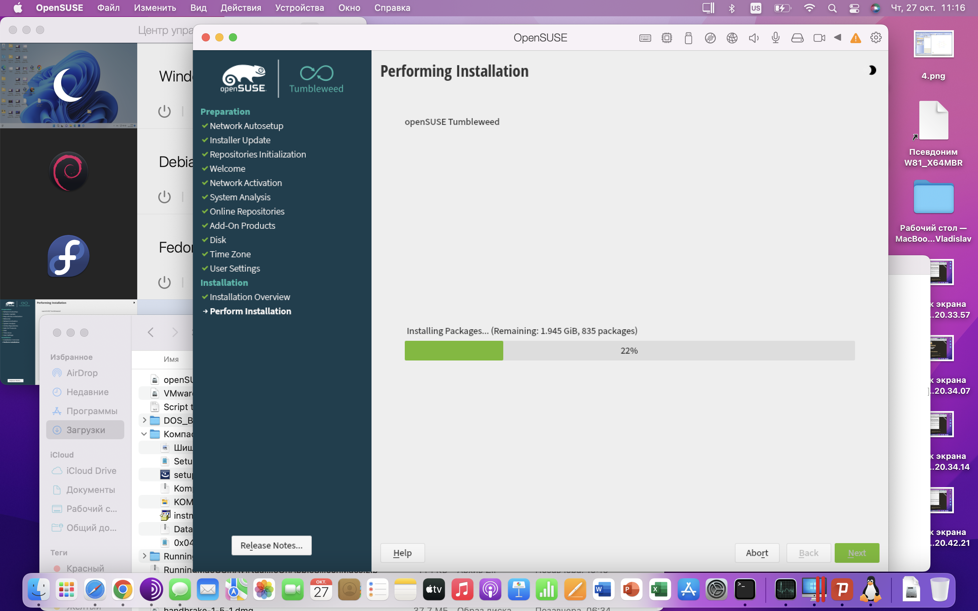The width and height of the screenshot is (978, 611).
Task: Click the green Next button
Action: point(857,553)
